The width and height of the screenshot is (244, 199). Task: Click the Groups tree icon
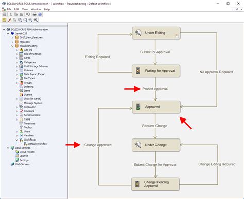(21, 83)
